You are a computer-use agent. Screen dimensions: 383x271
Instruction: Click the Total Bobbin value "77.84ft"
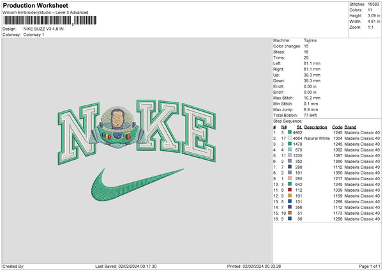[x=310, y=115]
